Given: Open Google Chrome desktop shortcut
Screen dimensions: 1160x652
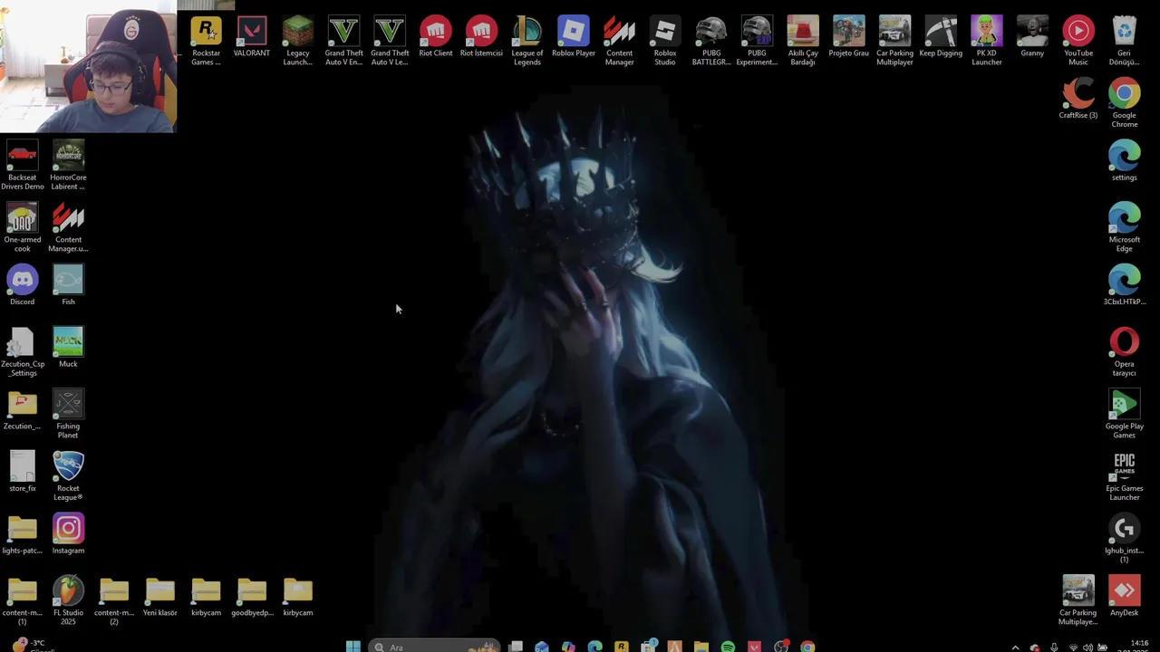Looking at the screenshot, I should click(x=1125, y=102).
